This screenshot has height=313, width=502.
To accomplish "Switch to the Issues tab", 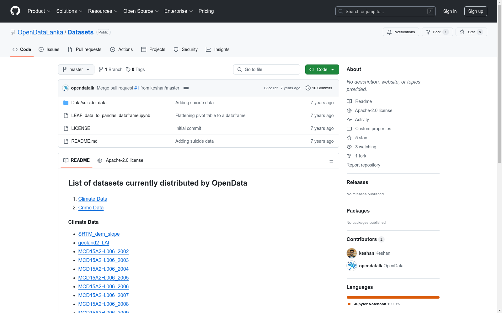I will pos(49,49).
